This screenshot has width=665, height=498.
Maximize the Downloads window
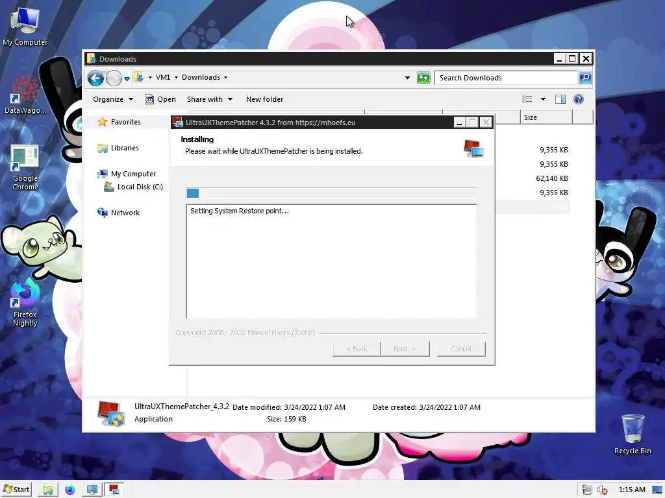point(572,58)
